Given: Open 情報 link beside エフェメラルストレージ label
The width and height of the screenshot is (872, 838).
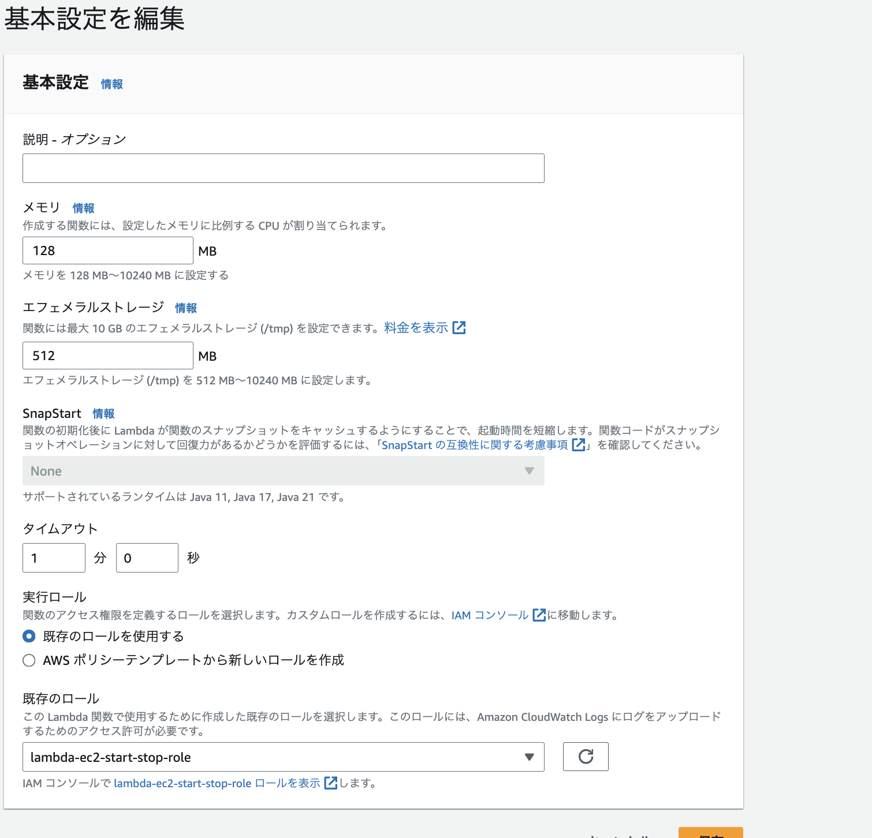Looking at the screenshot, I should tap(186, 308).
